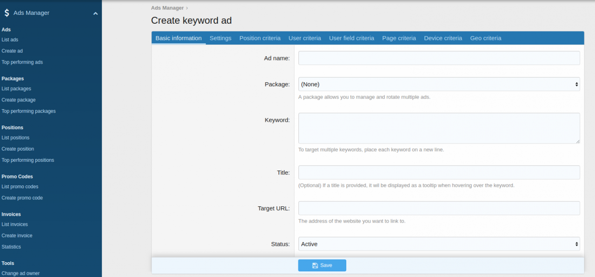Open Top performing packages link

coord(28,111)
